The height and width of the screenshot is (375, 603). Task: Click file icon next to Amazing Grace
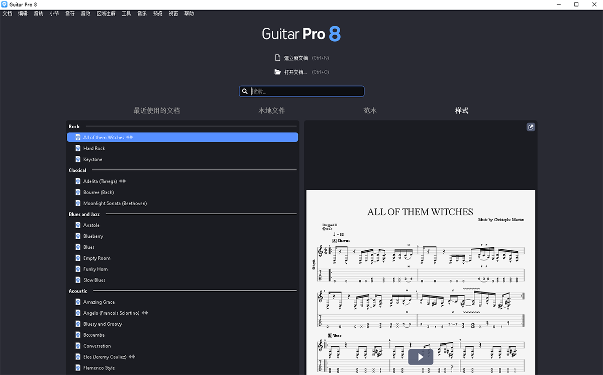pos(78,302)
